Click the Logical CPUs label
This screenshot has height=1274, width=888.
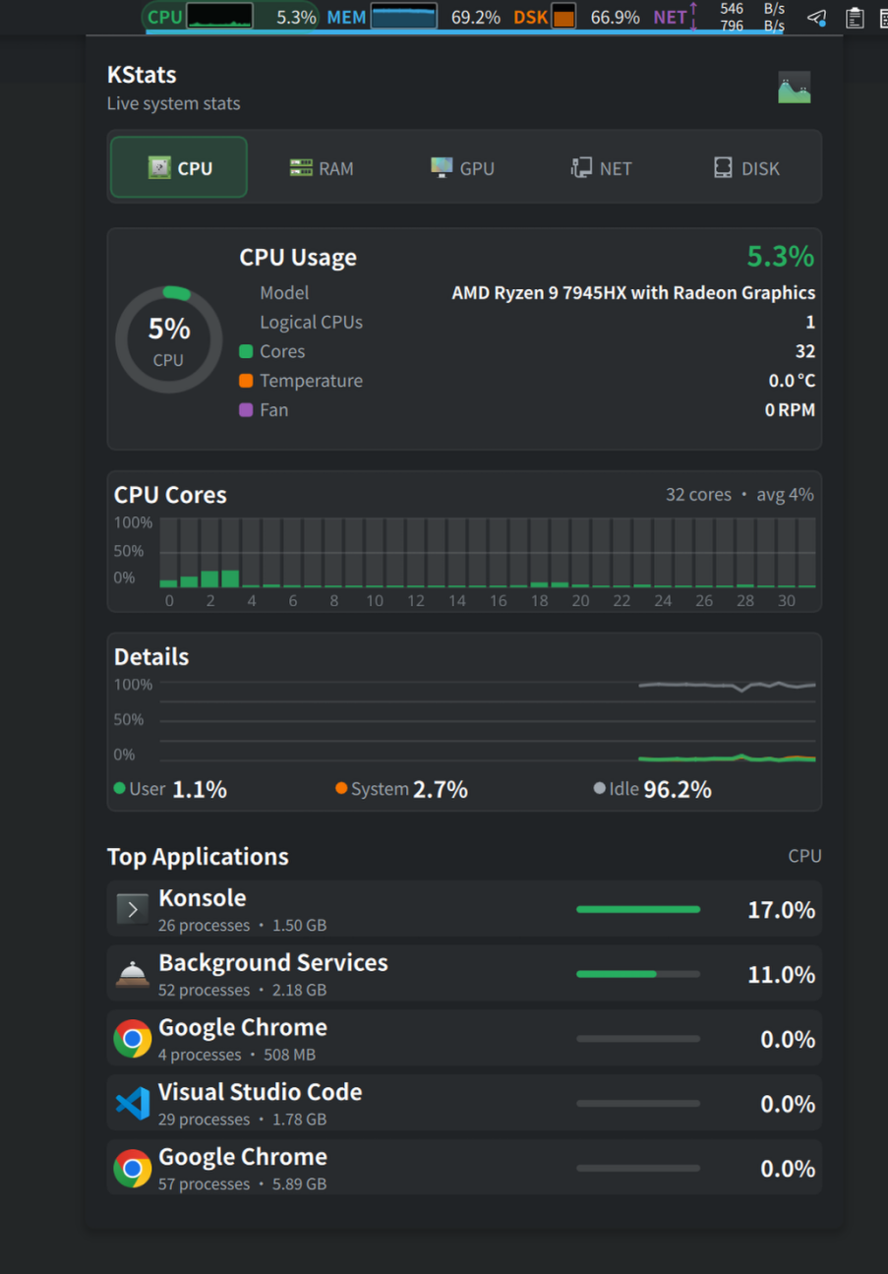pos(311,322)
